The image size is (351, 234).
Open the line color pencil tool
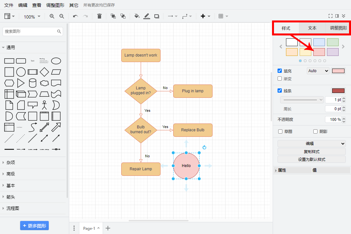pyautogui.click(x=147, y=16)
